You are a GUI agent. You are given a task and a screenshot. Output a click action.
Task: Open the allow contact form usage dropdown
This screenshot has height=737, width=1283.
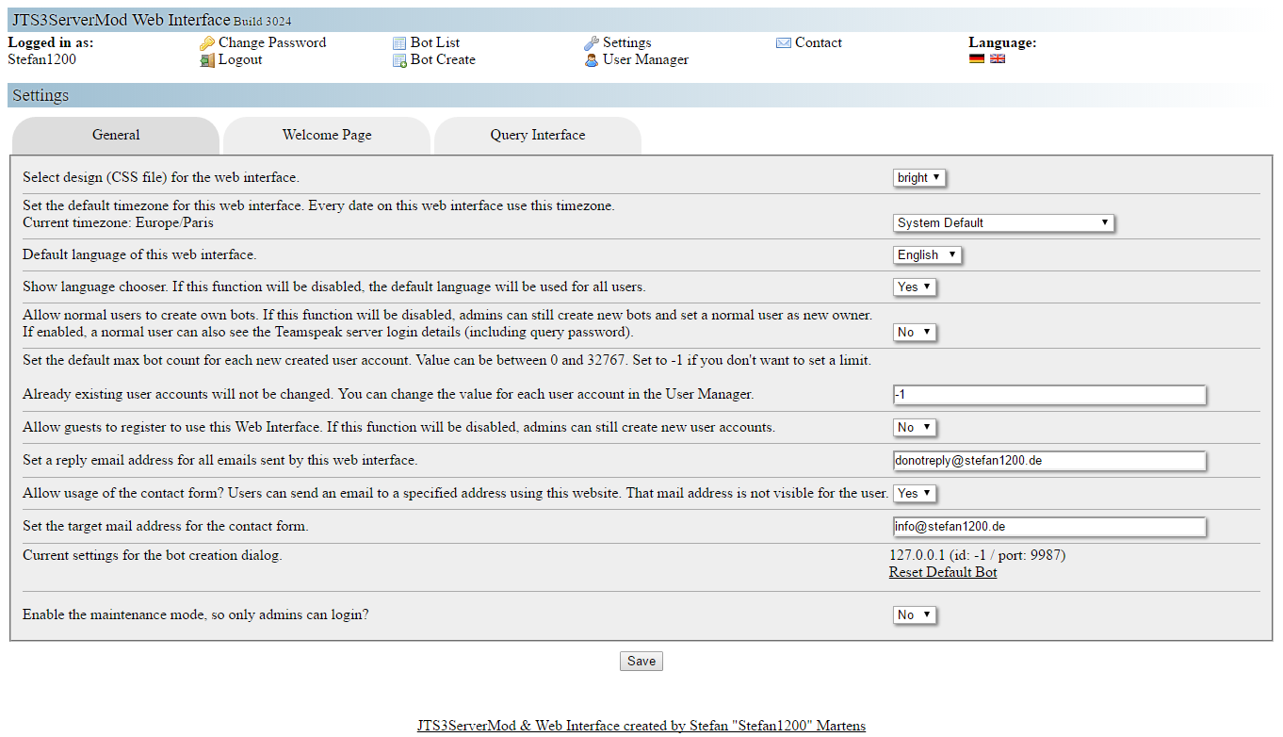coord(915,493)
